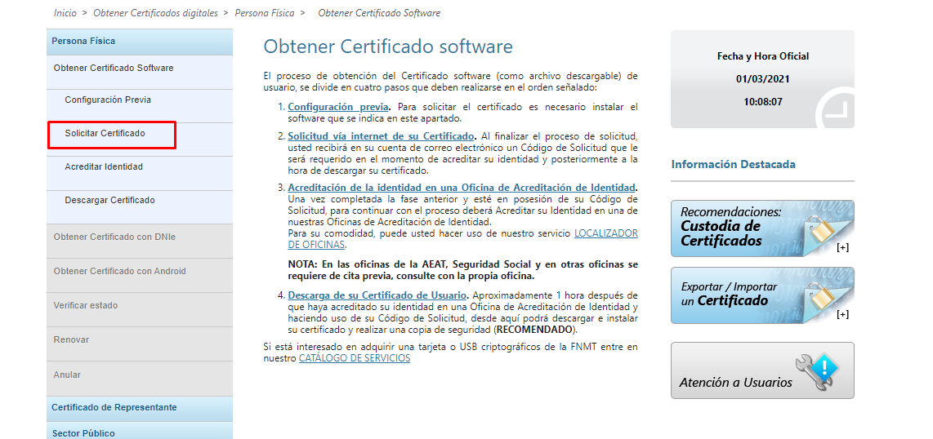Click the wrench alert icon on Atención a Usuarios
Image resolution: width=933 pixels, height=439 pixels.
818,370
